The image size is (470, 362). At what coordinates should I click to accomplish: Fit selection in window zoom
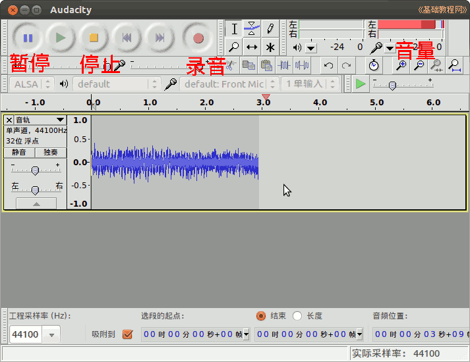[x=437, y=65]
